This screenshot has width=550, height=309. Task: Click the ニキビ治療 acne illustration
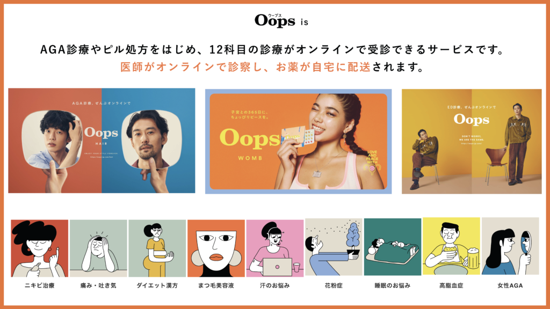[40, 248]
